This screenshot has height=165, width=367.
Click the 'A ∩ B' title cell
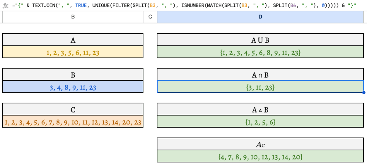pyautogui.click(x=260, y=75)
